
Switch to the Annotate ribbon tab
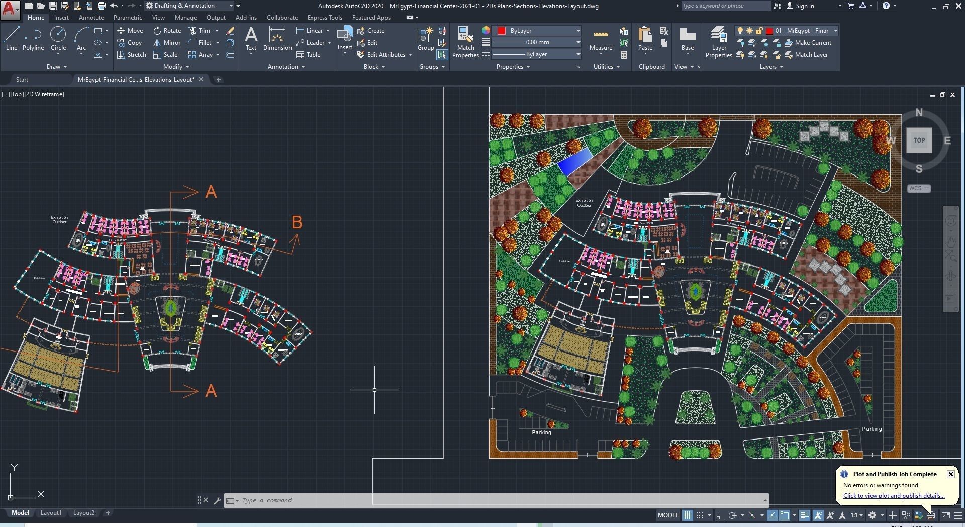[x=91, y=18]
